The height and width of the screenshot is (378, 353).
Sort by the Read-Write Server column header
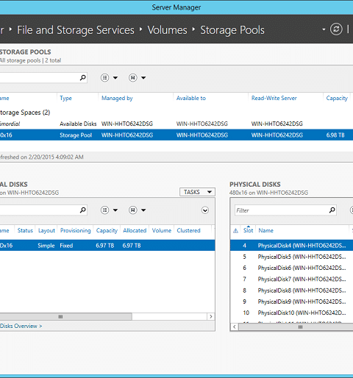(x=274, y=98)
